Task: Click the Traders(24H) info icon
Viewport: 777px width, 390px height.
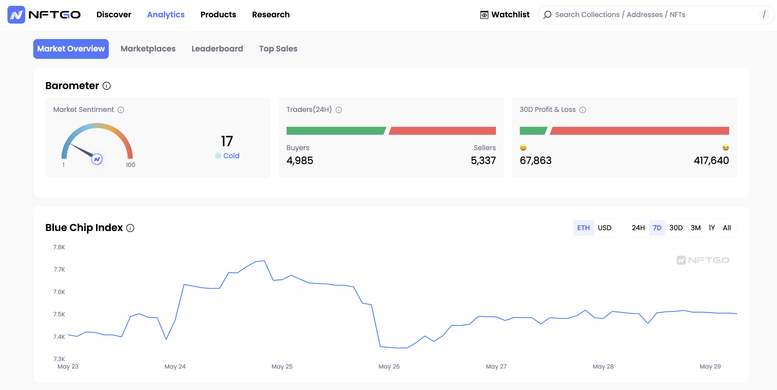Action: pos(339,110)
